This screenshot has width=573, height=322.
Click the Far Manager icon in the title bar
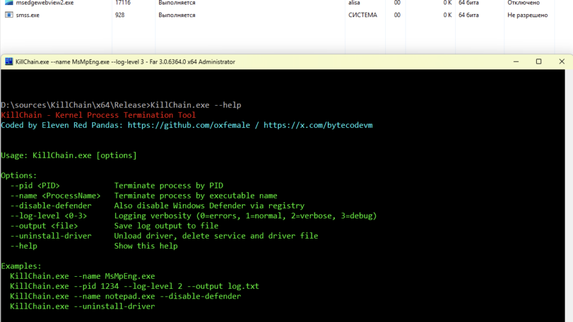[9, 61]
